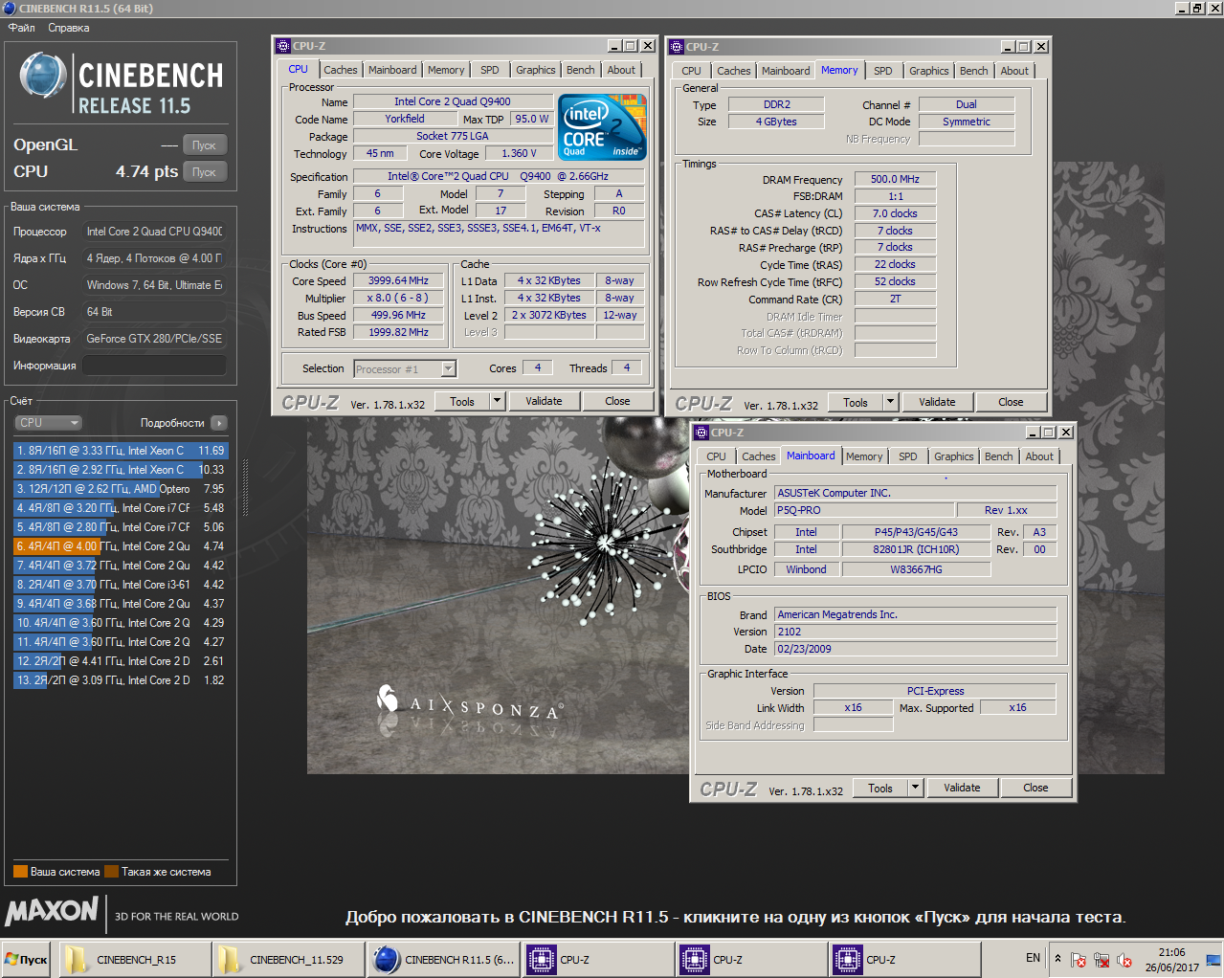Click second CPU-Z taskbar item
Viewport: 1224px width, 978px height.
[751, 959]
